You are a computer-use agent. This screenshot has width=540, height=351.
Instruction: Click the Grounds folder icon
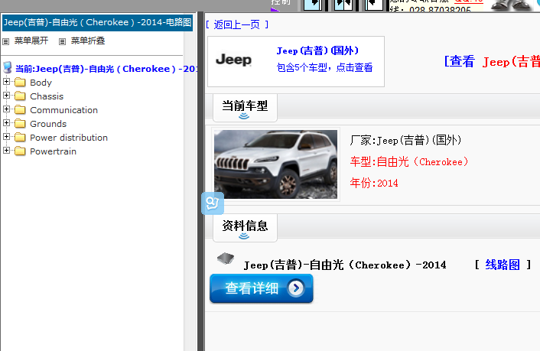tap(20, 124)
